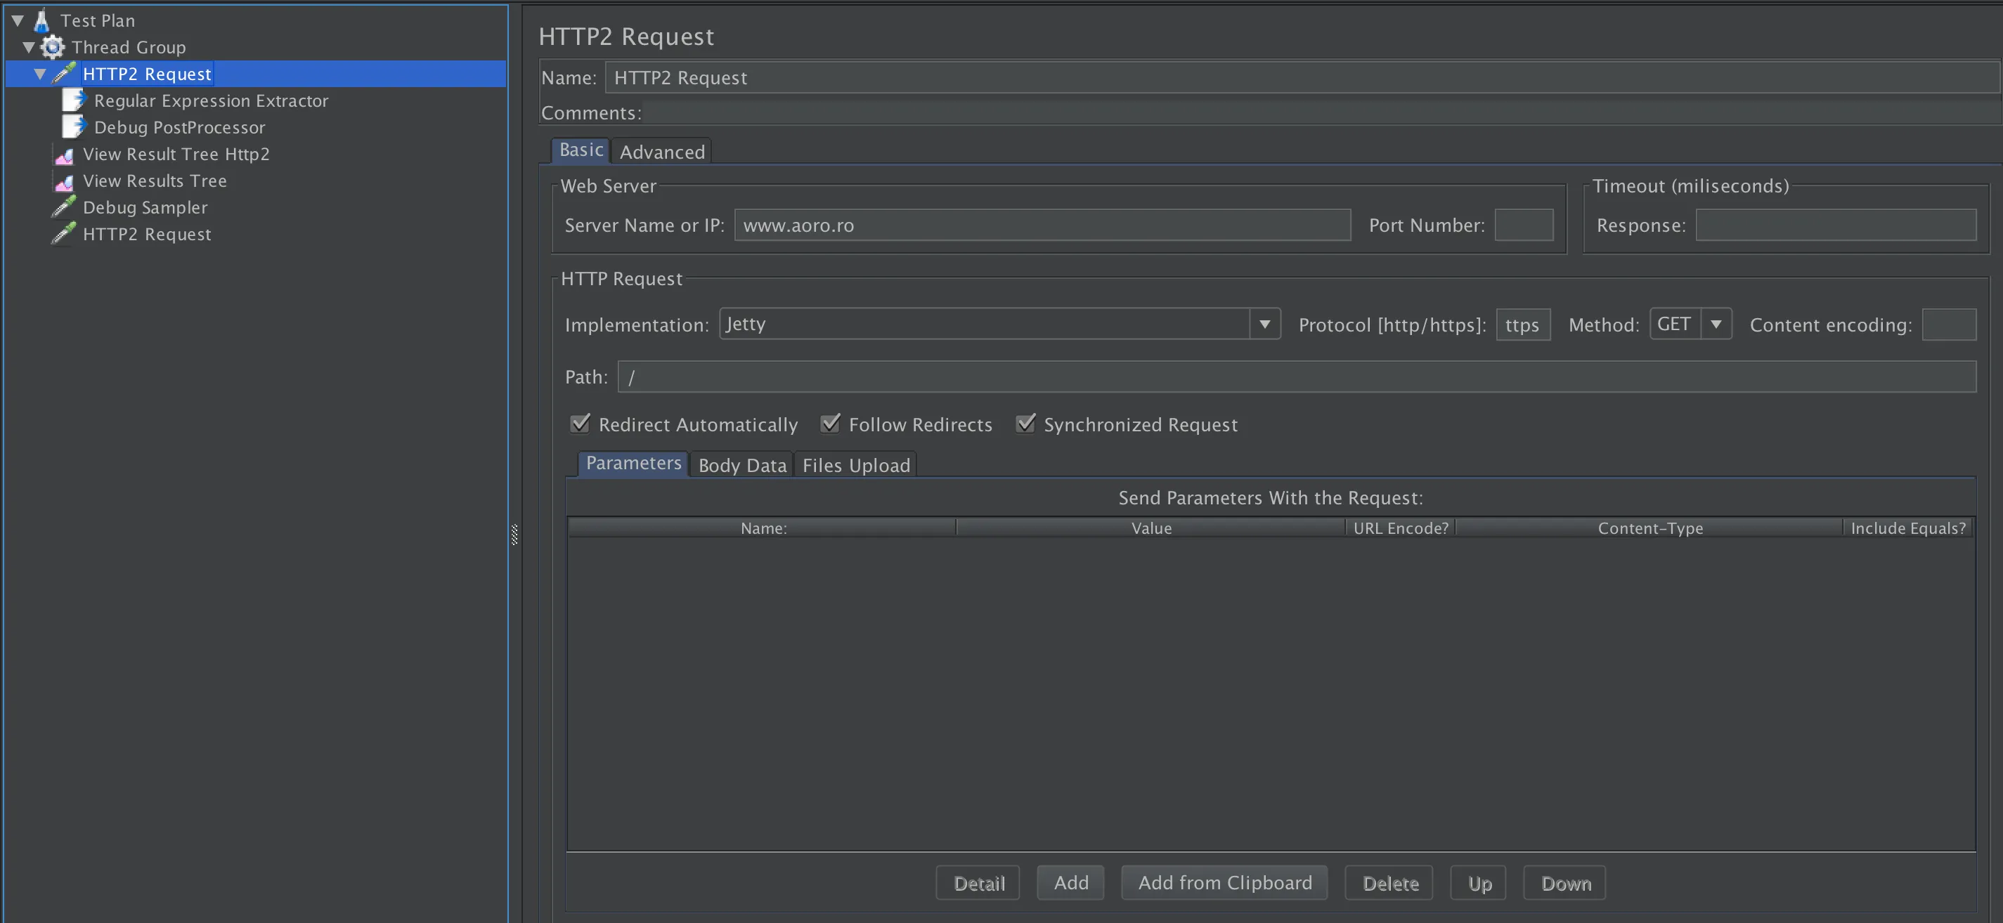Click the Down button

(x=1565, y=884)
